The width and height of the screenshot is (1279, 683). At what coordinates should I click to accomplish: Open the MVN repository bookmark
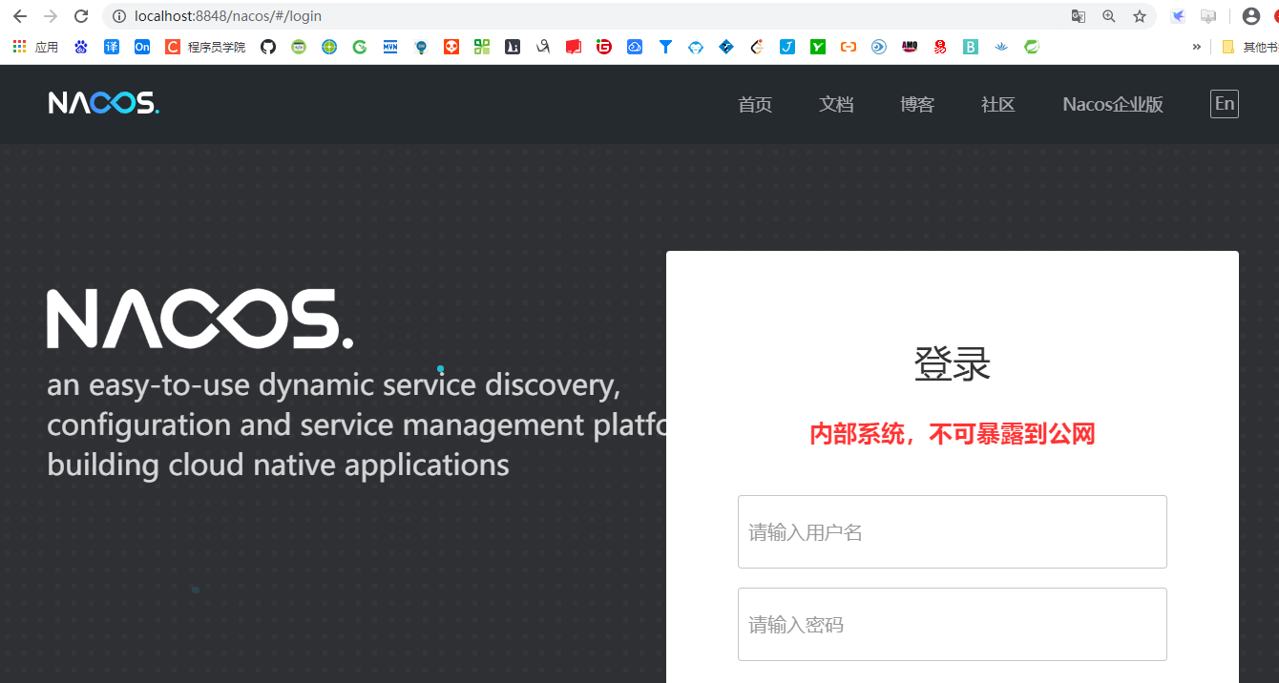(390, 47)
